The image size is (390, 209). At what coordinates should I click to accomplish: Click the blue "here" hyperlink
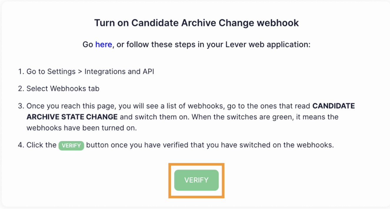point(104,44)
